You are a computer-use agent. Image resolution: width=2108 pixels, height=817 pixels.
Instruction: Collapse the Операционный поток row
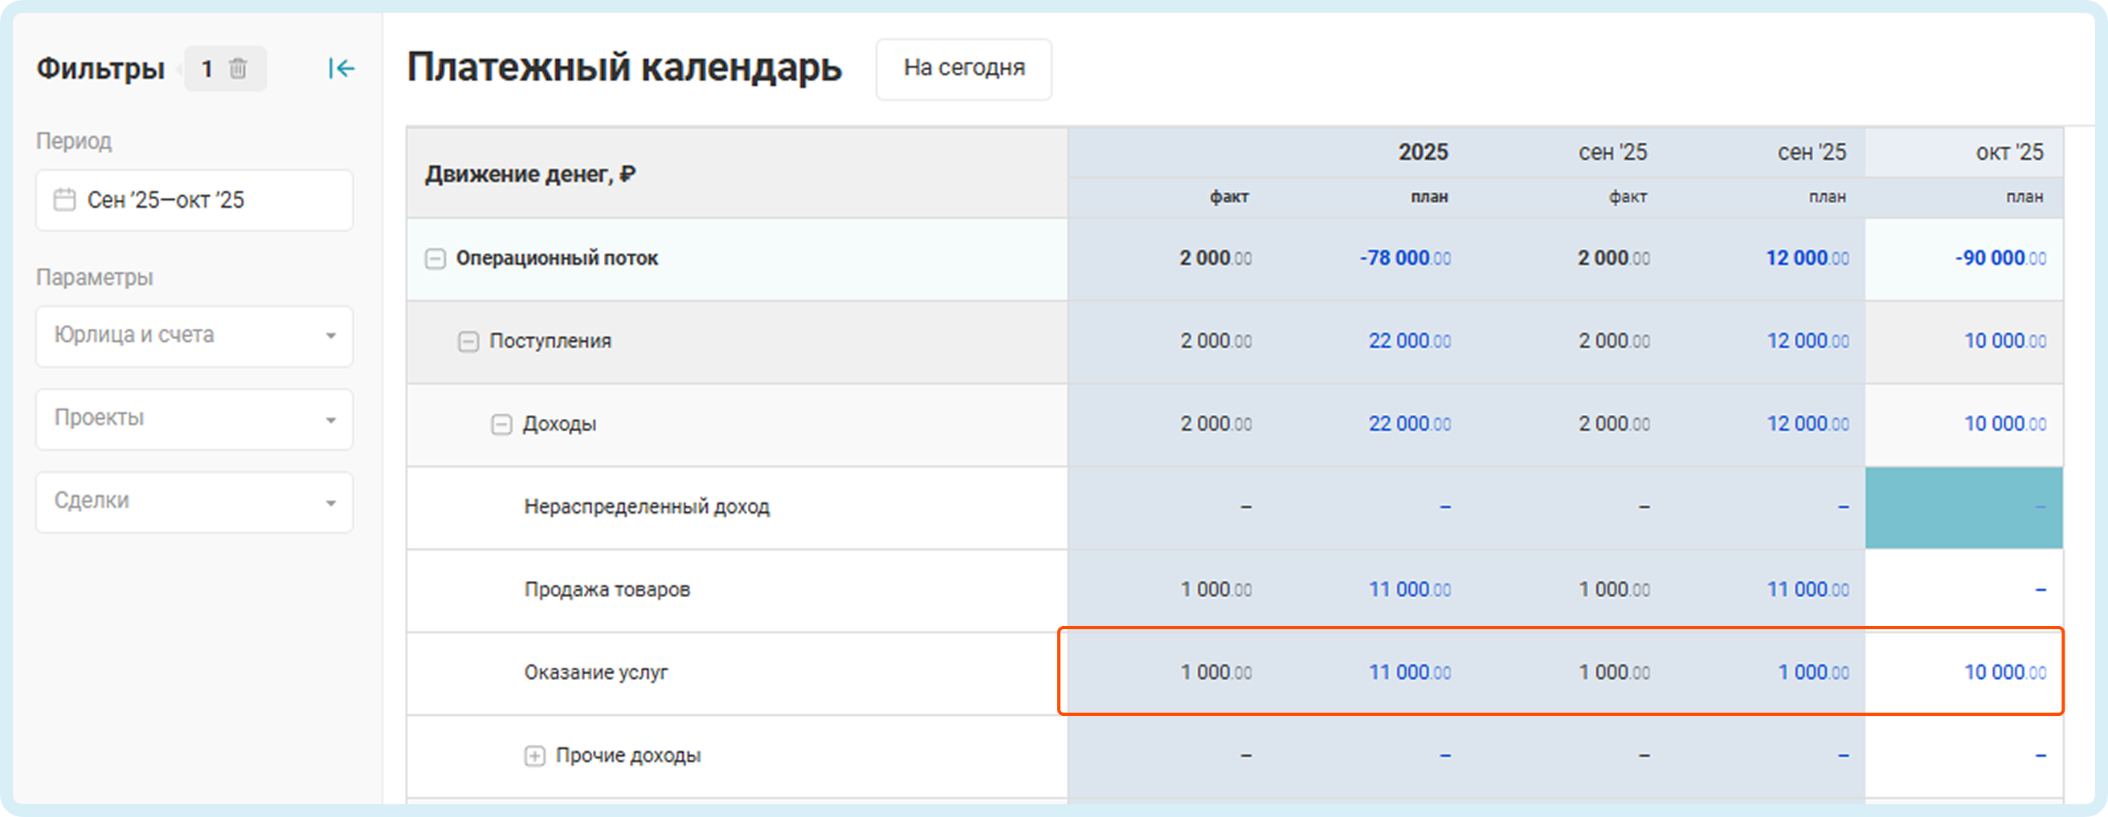[435, 259]
